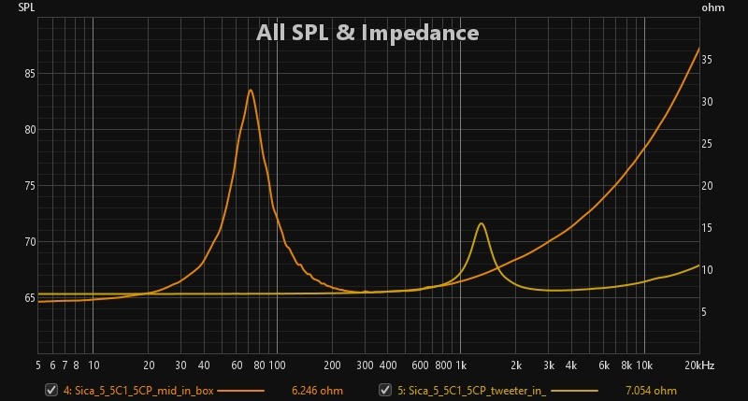Click the 65 tick on SPL axis
This screenshot has width=748, height=401.
tap(30, 297)
